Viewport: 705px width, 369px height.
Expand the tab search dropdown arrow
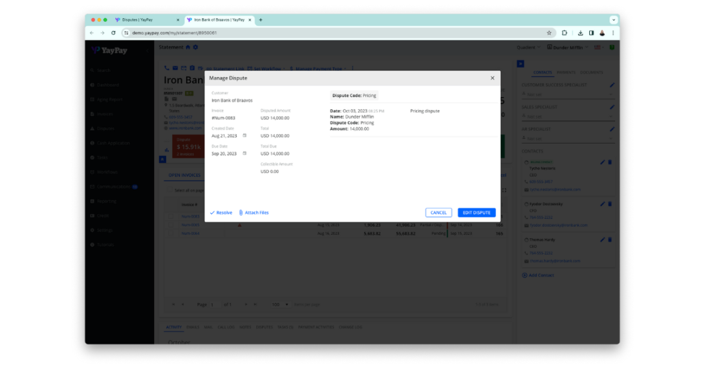[x=613, y=20]
